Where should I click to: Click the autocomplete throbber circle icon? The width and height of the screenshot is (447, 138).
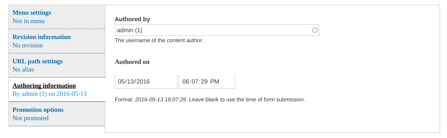314,30
